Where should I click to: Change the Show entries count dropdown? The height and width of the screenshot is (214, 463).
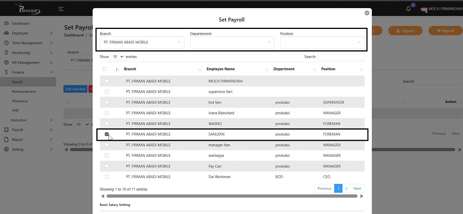click(117, 57)
